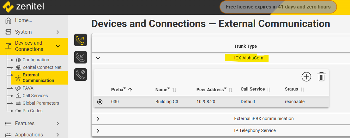This screenshot has height=138, width=350.
Task: Click the blocked call icon
Action: (81, 75)
